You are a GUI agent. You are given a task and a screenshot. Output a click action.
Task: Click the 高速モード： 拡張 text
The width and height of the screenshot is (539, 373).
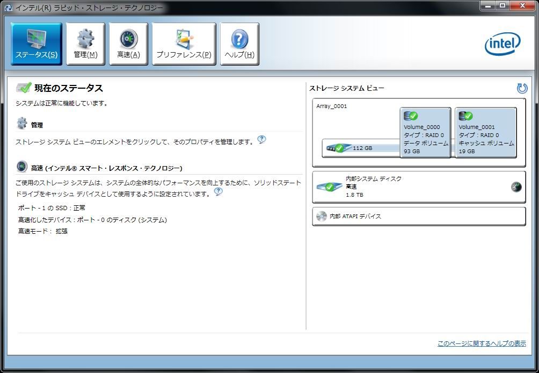pyautogui.click(x=43, y=231)
